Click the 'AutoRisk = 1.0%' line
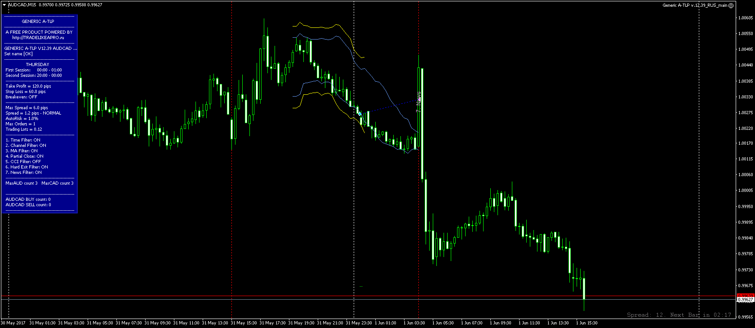The image size is (755, 328). click(x=22, y=119)
